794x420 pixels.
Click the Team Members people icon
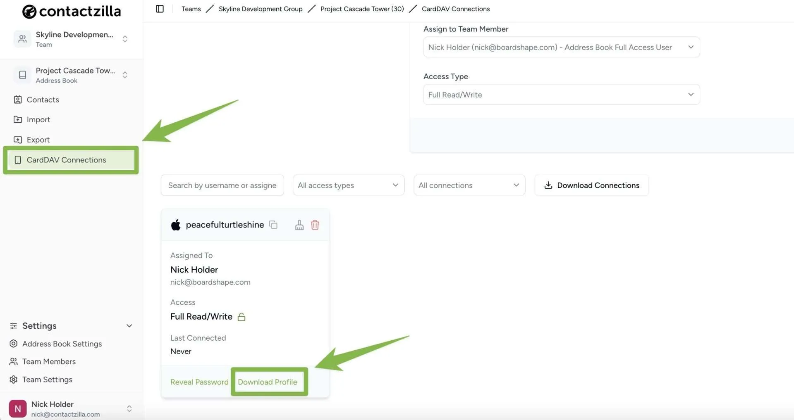tap(14, 361)
